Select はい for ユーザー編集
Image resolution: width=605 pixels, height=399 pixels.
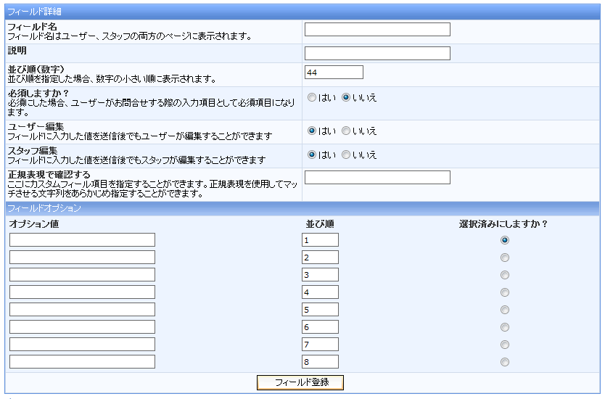(x=312, y=131)
